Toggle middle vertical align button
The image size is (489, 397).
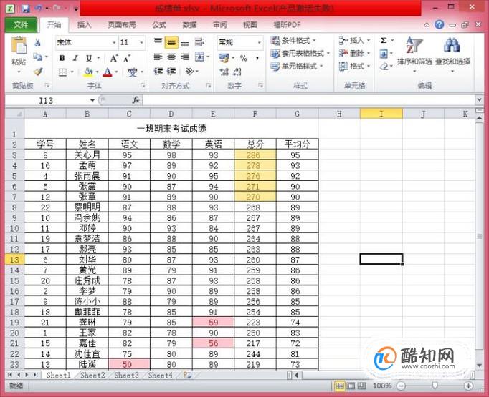click(x=171, y=42)
